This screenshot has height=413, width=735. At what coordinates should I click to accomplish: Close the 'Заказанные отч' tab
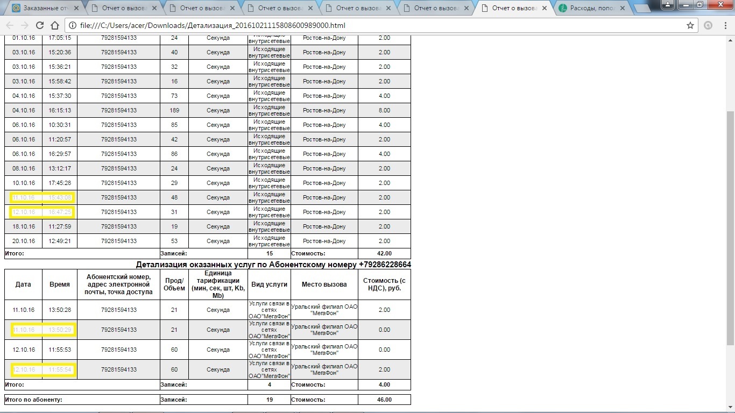point(76,8)
